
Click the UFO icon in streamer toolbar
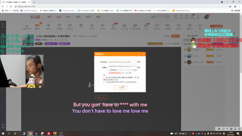click(135, 25)
